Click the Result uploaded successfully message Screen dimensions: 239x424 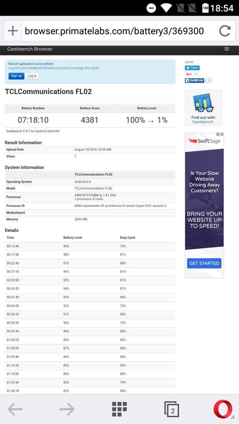31,64
